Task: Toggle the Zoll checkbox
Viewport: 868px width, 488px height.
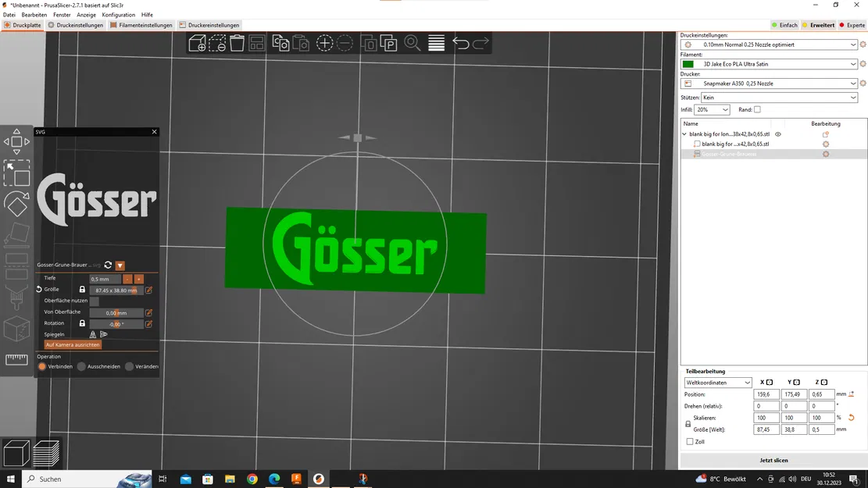Action: (x=690, y=441)
